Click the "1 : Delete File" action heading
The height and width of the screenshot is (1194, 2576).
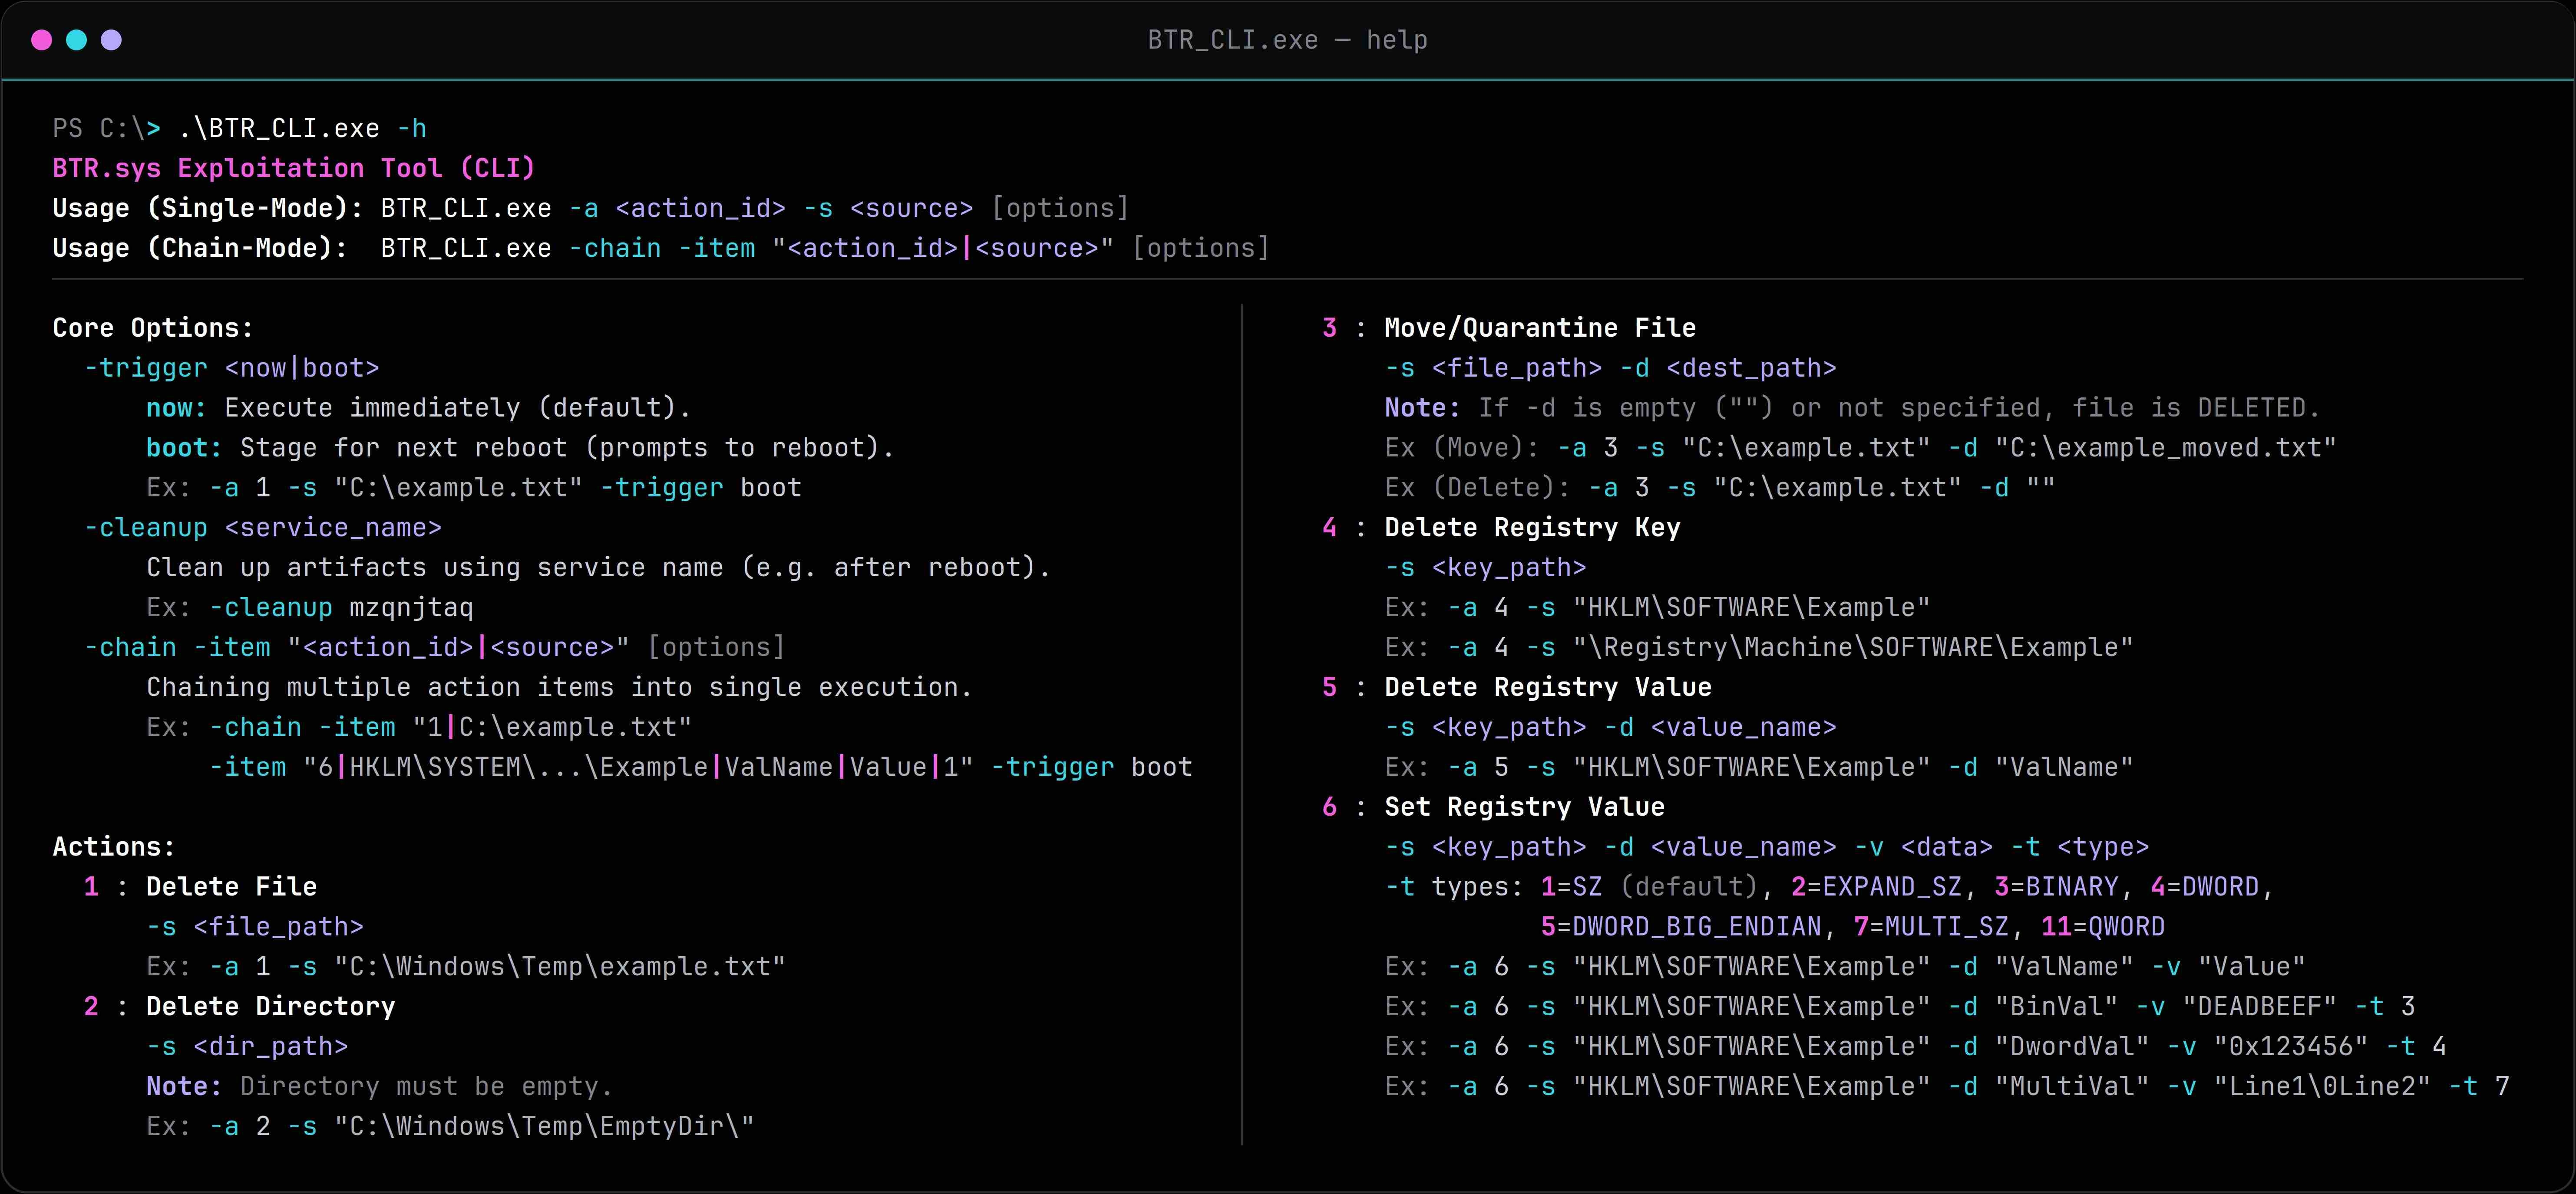[200, 887]
